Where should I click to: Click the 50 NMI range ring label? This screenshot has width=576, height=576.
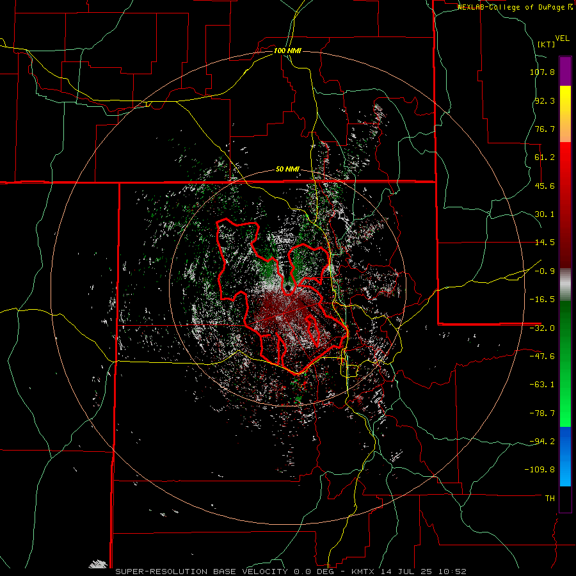tap(287, 170)
